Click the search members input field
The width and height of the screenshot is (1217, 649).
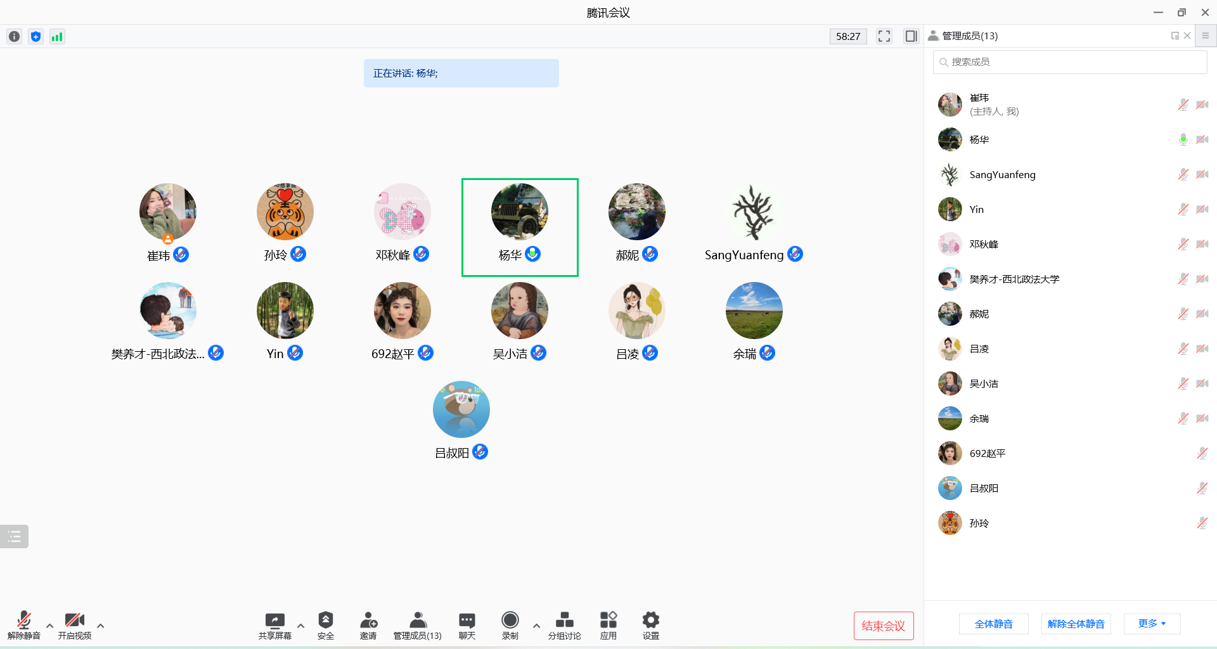click(x=1070, y=62)
